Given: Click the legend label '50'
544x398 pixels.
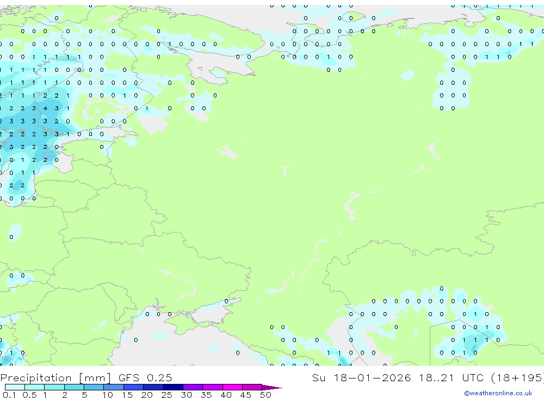Looking at the screenshot, I should [x=265, y=395].
